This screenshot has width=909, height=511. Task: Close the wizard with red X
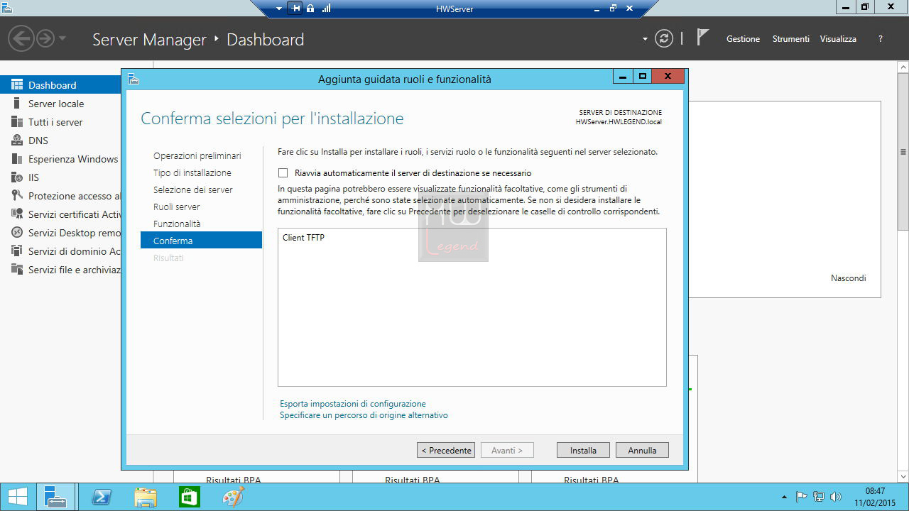pos(668,77)
